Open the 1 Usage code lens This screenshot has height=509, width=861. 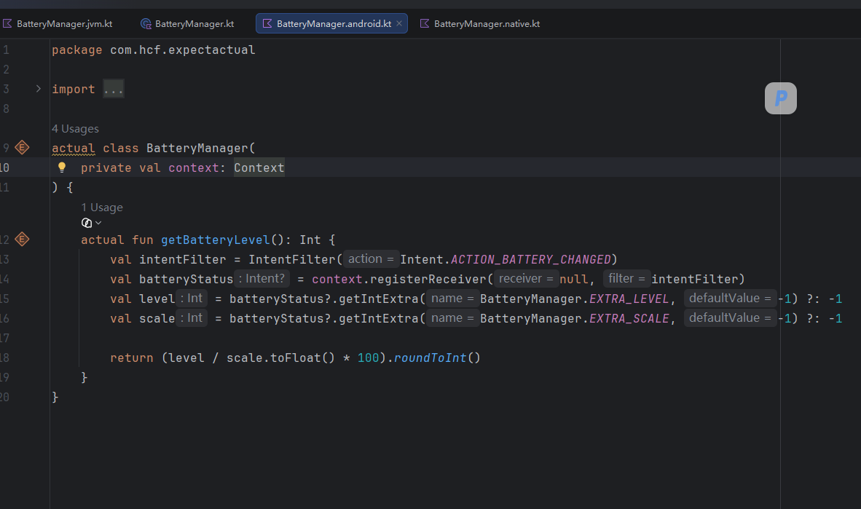coord(102,208)
